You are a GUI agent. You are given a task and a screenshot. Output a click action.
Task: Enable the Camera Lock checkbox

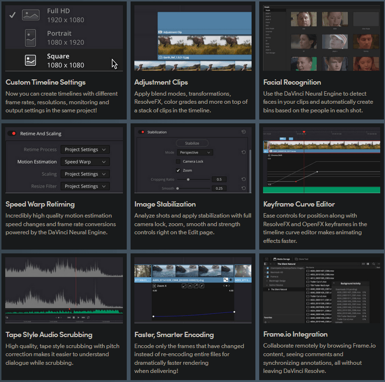(178, 162)
